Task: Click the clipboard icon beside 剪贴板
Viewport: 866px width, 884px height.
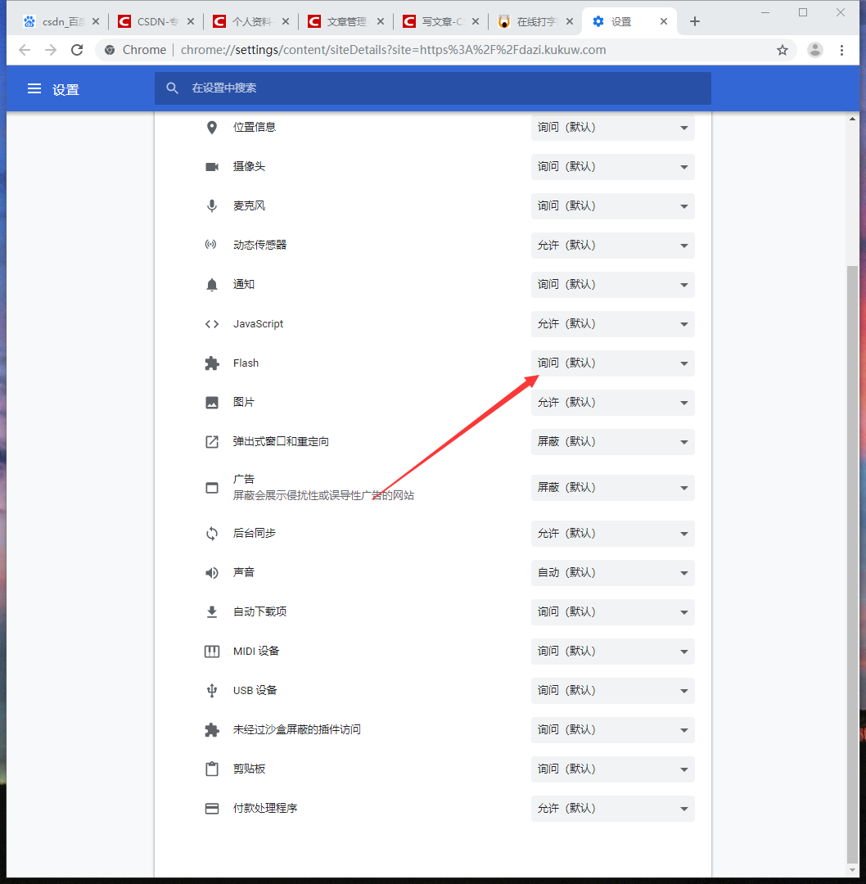Action: 211,769
